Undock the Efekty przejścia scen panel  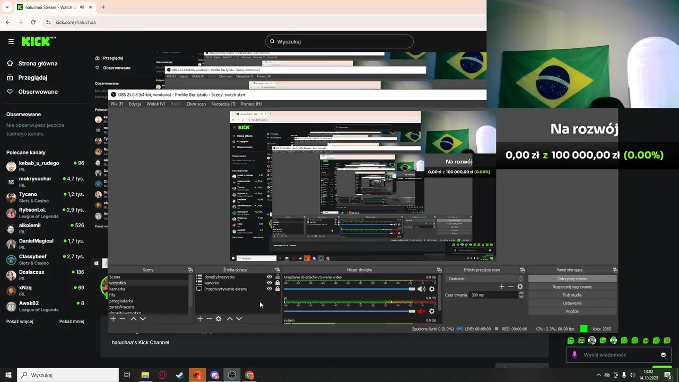click(523, 270)
